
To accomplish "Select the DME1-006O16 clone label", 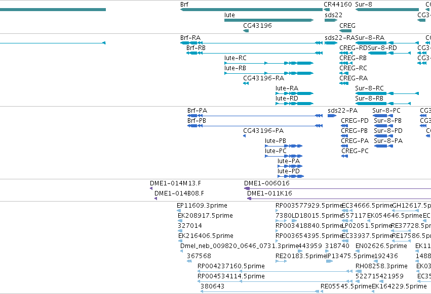I will pos(266,183).
